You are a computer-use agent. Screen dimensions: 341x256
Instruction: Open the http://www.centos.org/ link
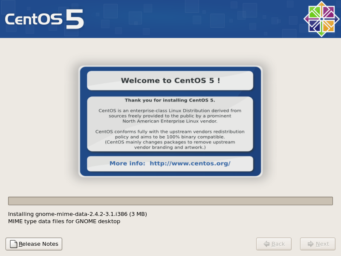[x=190, y=163]
